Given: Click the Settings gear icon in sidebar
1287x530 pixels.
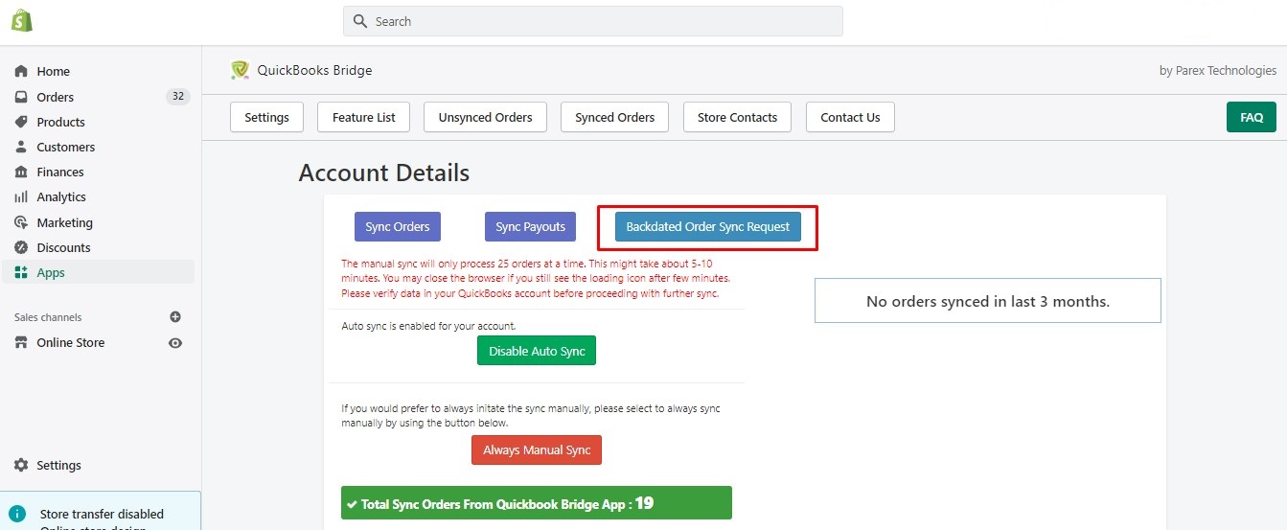Looking at the screenshot, I should point(21,465).
